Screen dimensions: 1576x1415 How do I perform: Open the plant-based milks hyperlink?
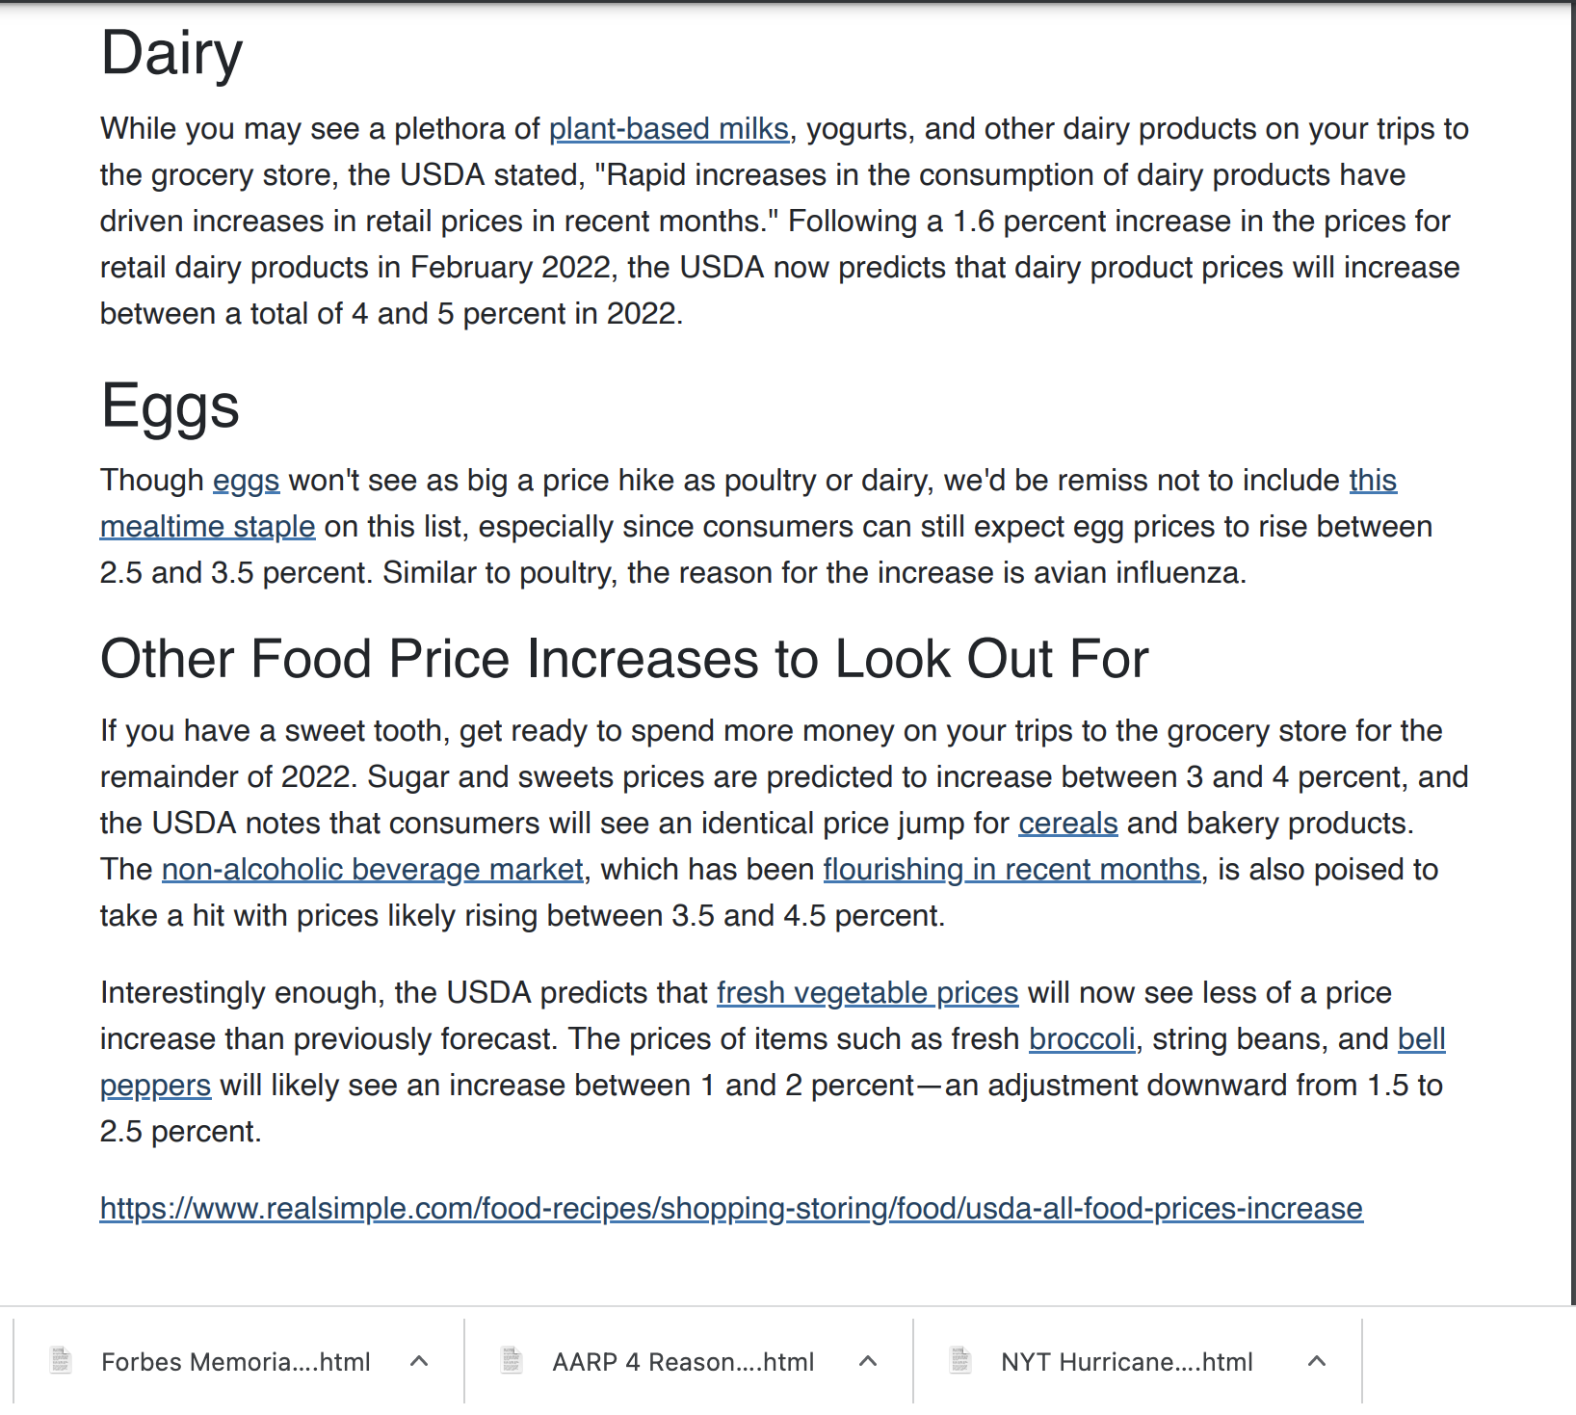point(668,128)
